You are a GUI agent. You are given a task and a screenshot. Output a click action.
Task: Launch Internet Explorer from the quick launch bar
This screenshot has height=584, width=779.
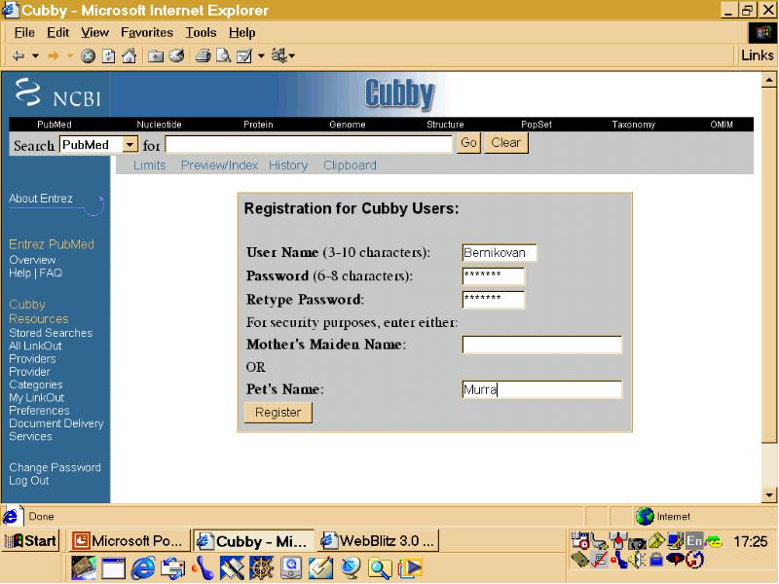[142, 568]
